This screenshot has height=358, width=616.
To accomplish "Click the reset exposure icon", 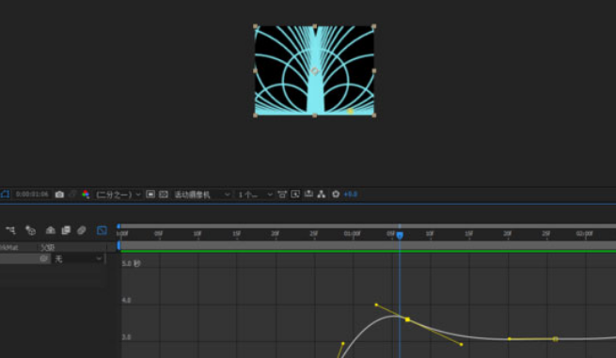I will (336, 194).
